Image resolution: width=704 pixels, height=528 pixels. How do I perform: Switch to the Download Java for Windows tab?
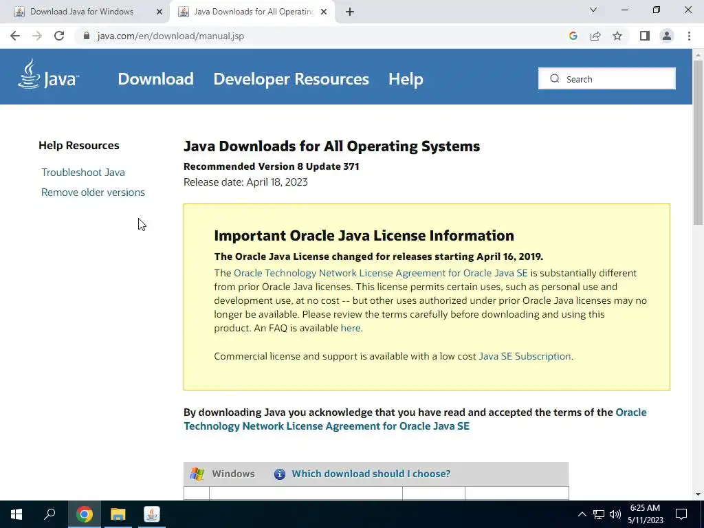pyautogui.click(x=82, y=12)
